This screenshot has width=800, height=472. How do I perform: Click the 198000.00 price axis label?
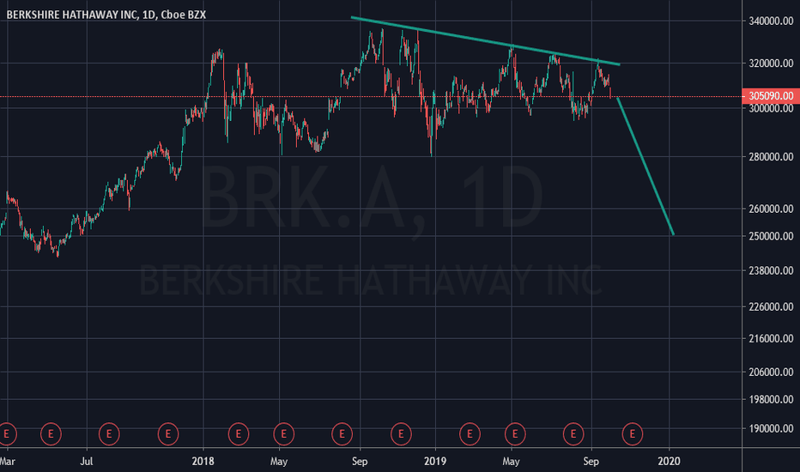771,400
